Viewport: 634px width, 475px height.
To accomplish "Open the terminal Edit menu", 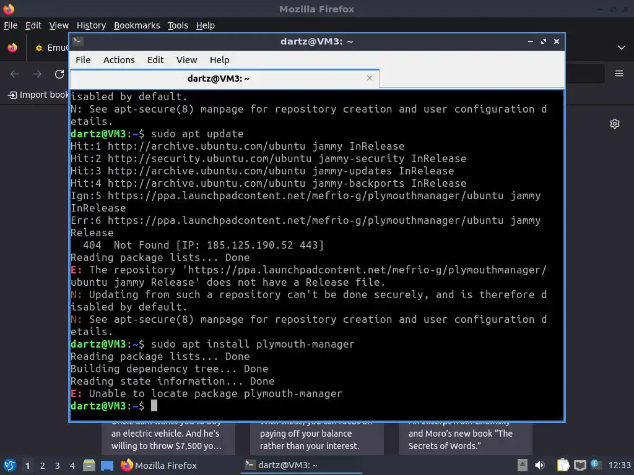I will pos(155,60).
